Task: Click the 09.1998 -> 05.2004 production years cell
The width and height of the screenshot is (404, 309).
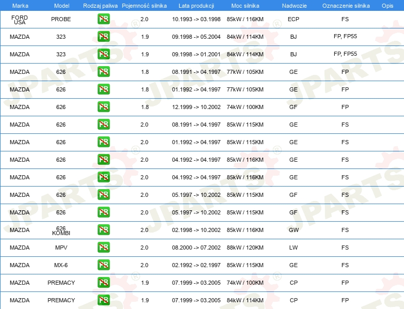Action: tap(196, 37)
